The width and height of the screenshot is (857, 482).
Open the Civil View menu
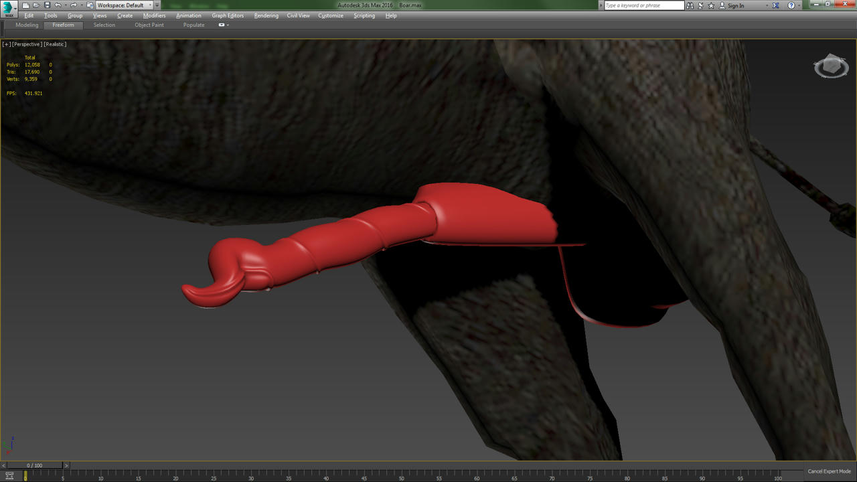(x=299, y=15)
